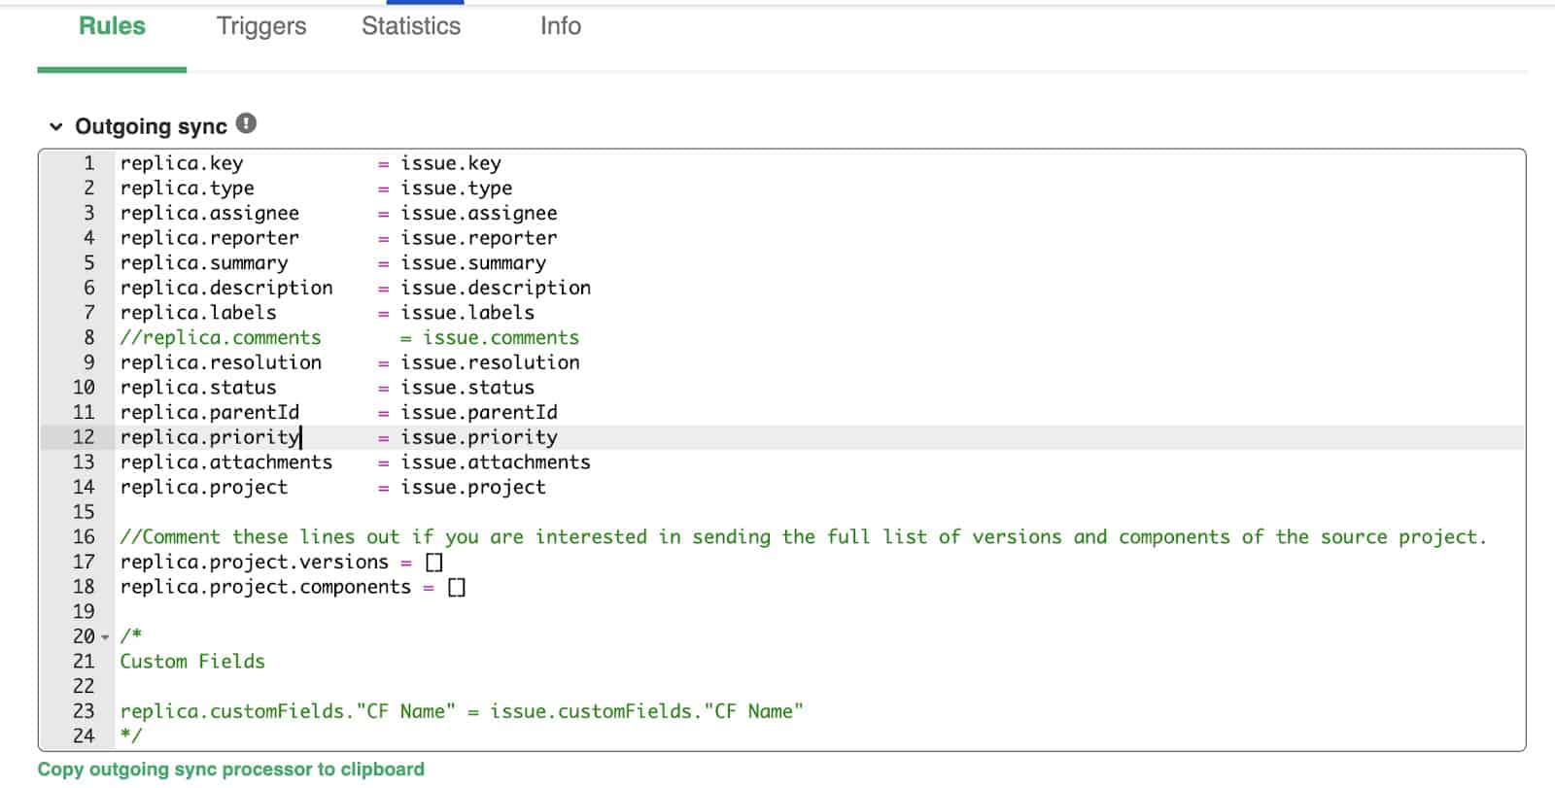
Task: Switch to the Rules tab
Action: pos(112,26)
